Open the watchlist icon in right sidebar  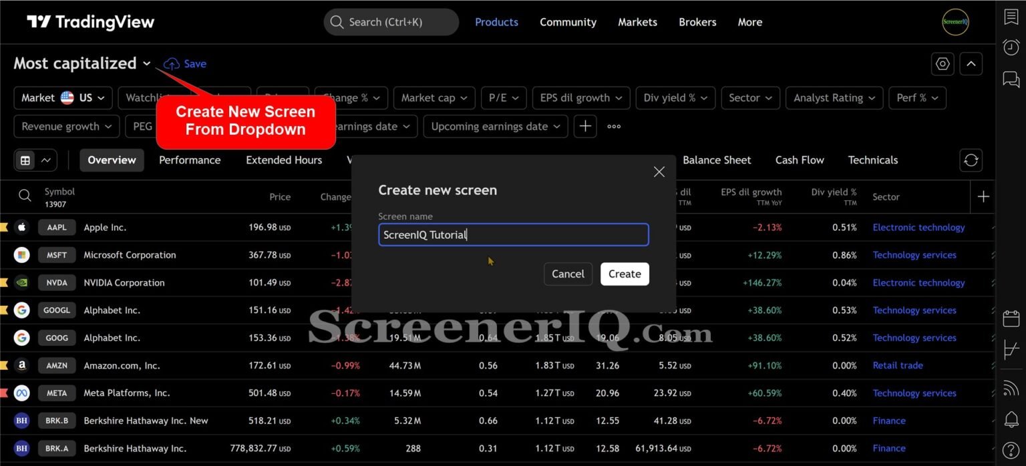[x=1011, y=17]
